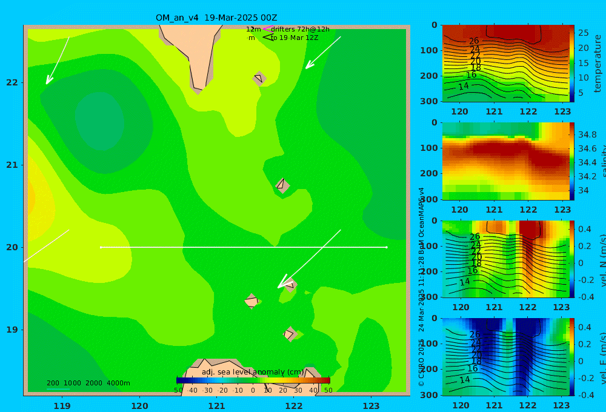Viewport: 606px width, 412px height.
Task: Click the vertical CSIRO copyright text
Action: (x=421, y=287)
